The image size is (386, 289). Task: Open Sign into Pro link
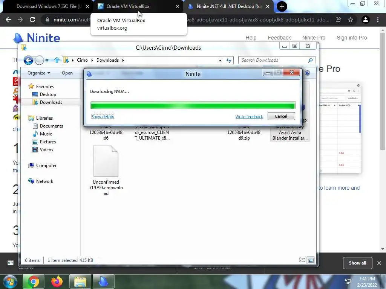tap(352, 38)
